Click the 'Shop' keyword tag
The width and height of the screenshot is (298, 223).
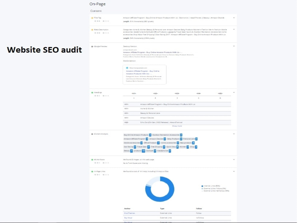pos(194,147)
